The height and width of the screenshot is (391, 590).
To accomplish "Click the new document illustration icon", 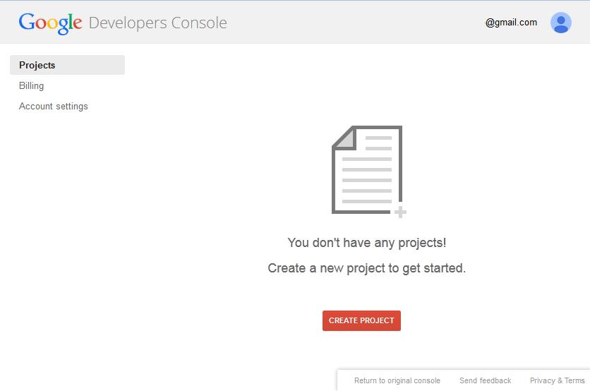I will (368, 172).
